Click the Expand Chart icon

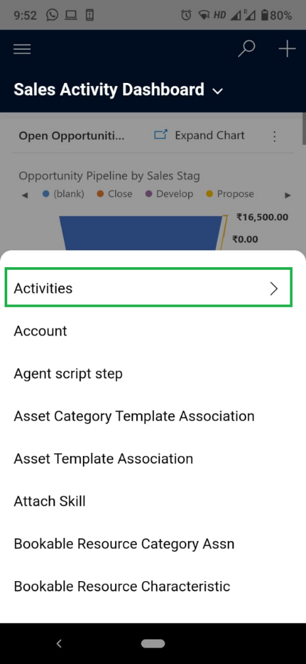161,136
